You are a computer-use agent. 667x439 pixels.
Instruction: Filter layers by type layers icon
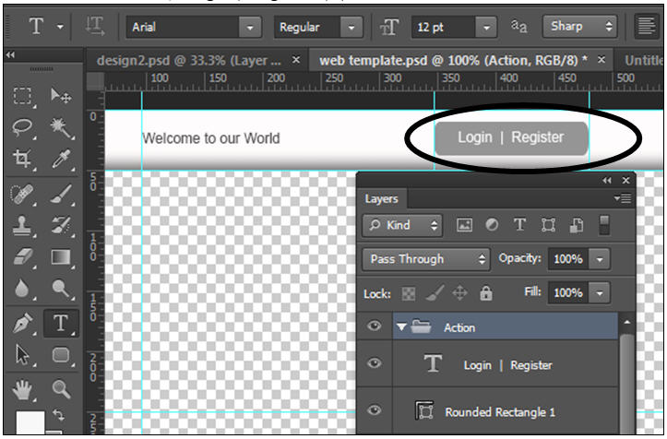point(519,225)
